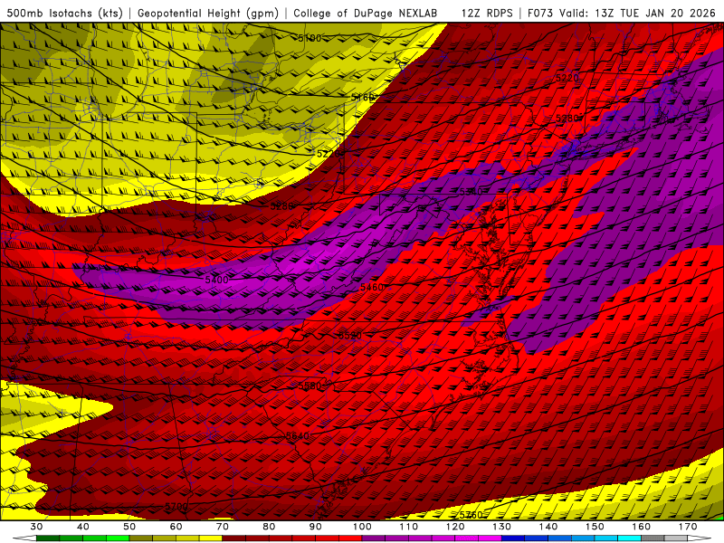The height and width of the screenshot is (543, 724).
Task: Click the '130' colorbar scale label
Action: pyautogui.click(x=501, y=527)
